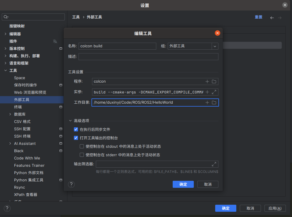292x217 pixels.
Task: Click the search icon in settings search box
Action: (6, 17)
